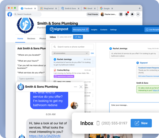Click the Messenger icon in Rachel Jennings list row
The width and height of the screenshot is (159, 138).
[x=55, y=59]
